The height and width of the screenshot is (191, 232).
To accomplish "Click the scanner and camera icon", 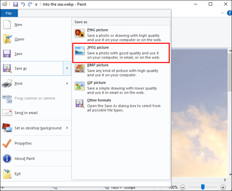I will [x=7, y=99].
